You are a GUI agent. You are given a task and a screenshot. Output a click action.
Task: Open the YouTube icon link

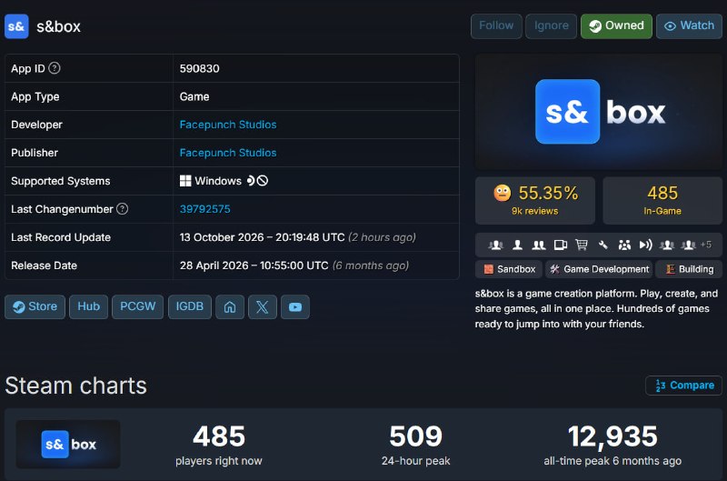click(295, 307)
